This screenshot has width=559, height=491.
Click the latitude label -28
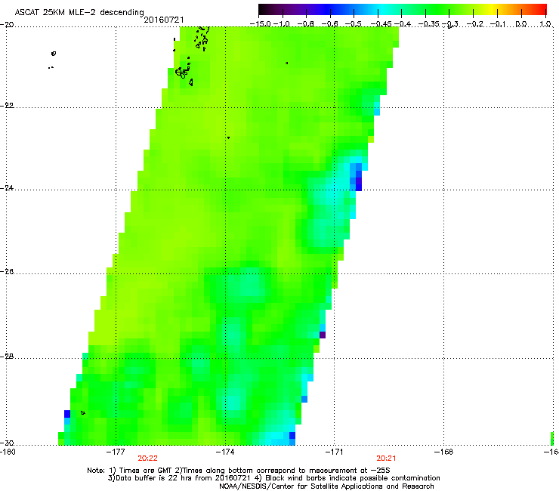[7, 357]
